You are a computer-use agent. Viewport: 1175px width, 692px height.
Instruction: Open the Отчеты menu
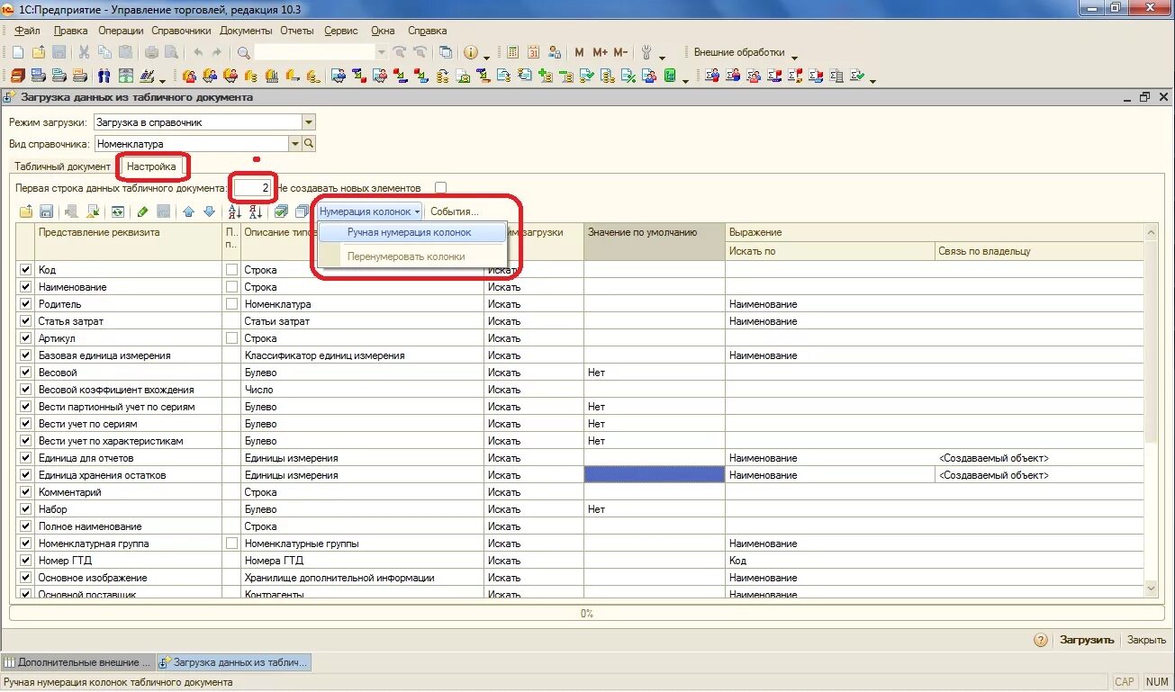pyautogui.click(x=297, y=31)
